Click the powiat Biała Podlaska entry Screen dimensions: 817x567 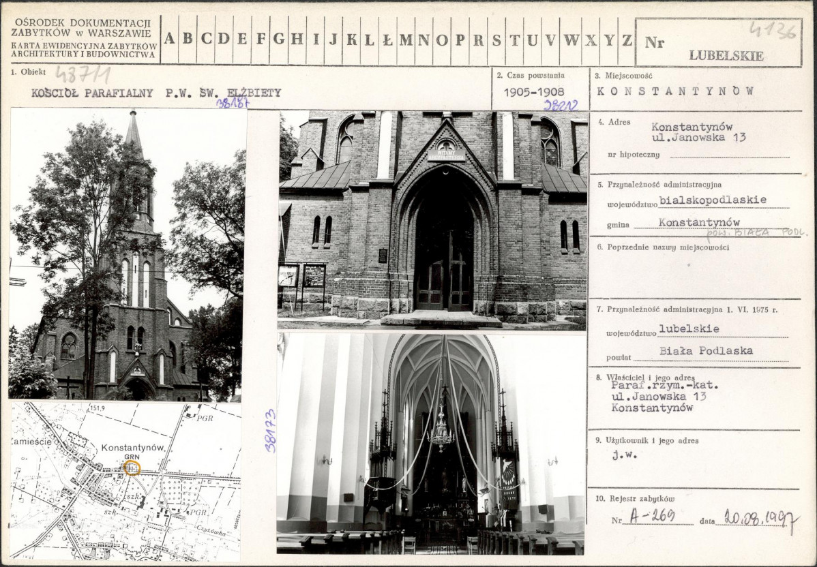point(705,350)
